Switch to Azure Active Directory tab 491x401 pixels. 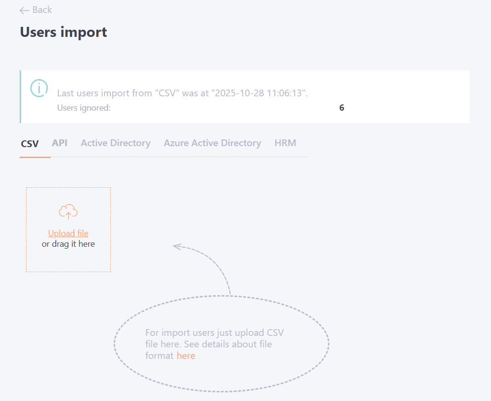click(x=212, y=143)
